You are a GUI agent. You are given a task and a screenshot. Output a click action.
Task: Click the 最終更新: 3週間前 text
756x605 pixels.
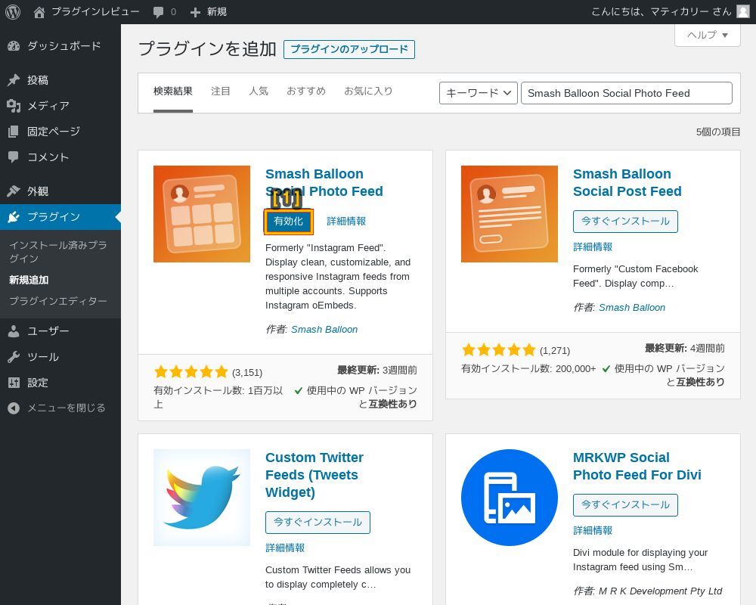pos(377,370)
